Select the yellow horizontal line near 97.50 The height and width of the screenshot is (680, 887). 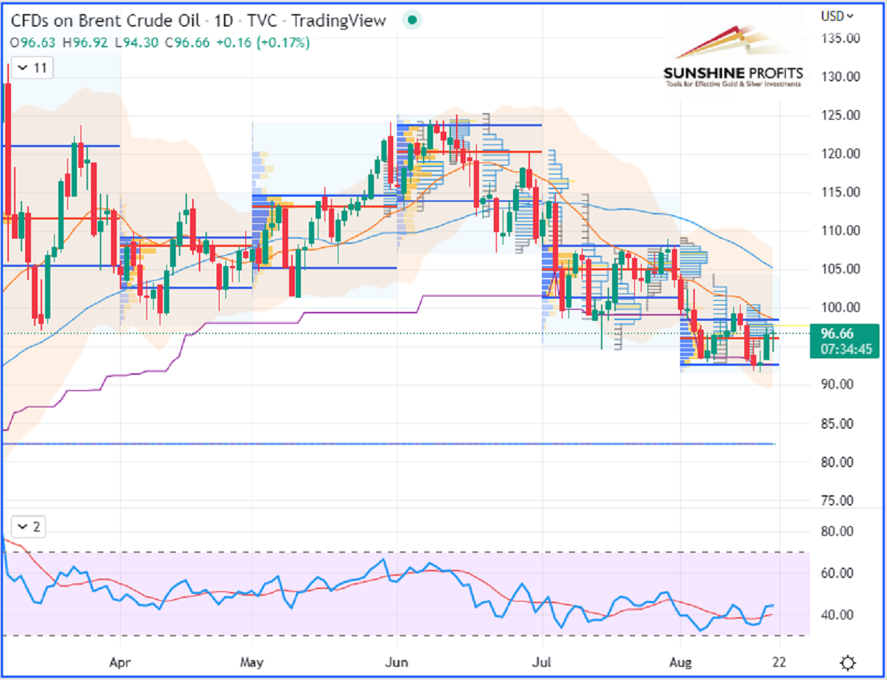point(792,325)
